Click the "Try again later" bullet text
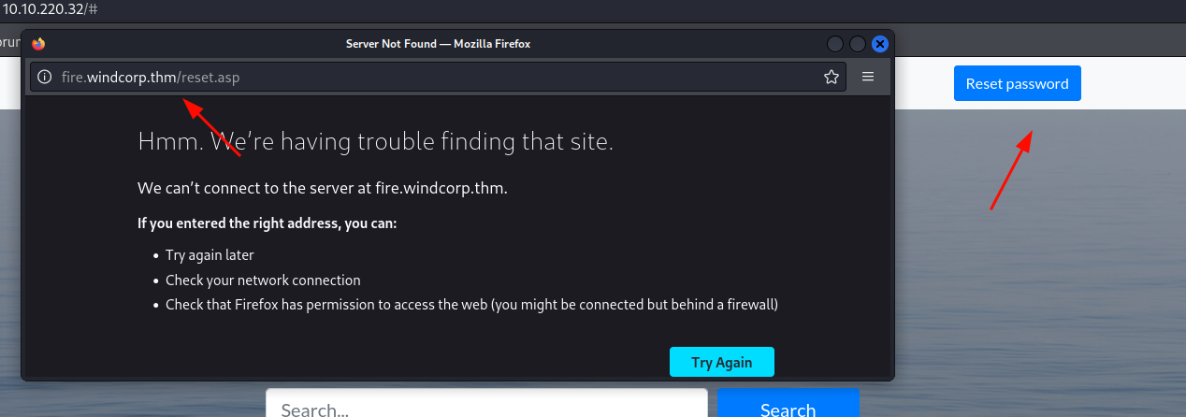The height and width of the screenshot is (417, 1186). 210,254
